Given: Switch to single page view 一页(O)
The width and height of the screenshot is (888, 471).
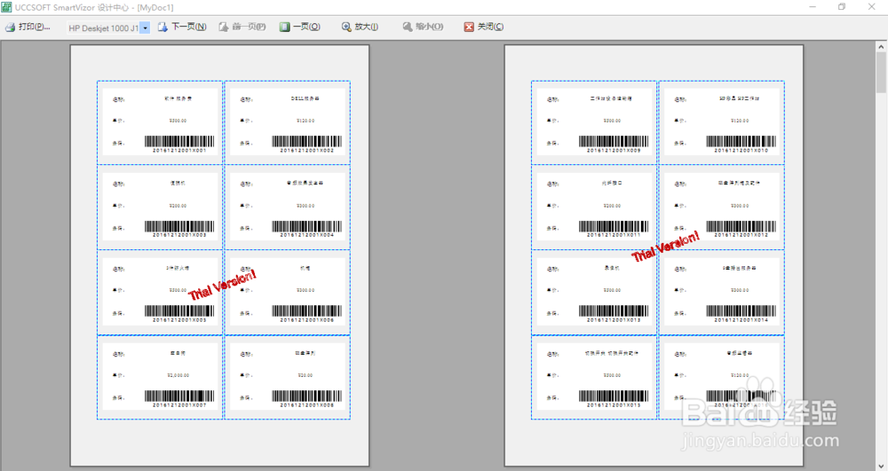Looking at the screenshot, I should 299,27.
